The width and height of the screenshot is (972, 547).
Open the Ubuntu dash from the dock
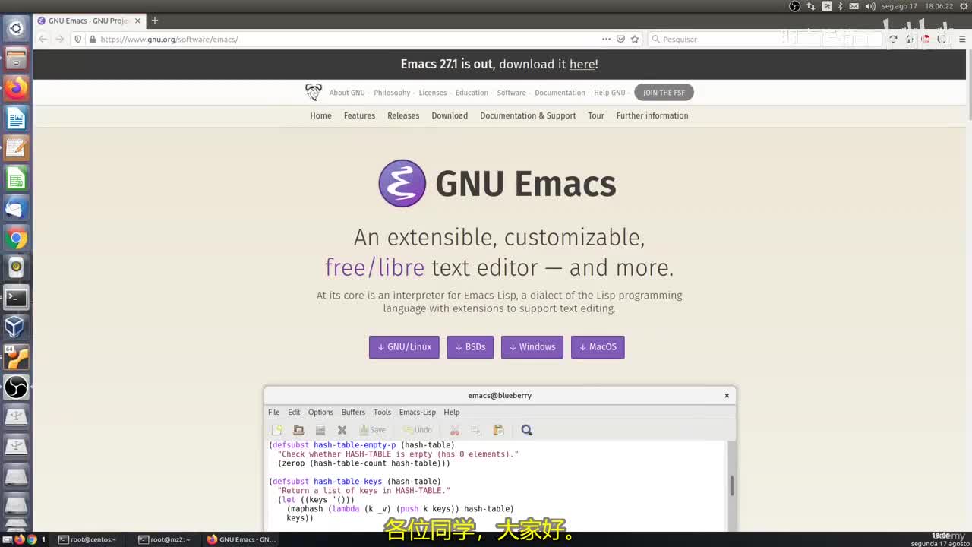pyautogui.click(x=16, y=29)
